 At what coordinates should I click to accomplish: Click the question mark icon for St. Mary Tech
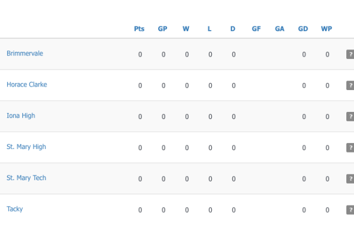pos(350,178)
